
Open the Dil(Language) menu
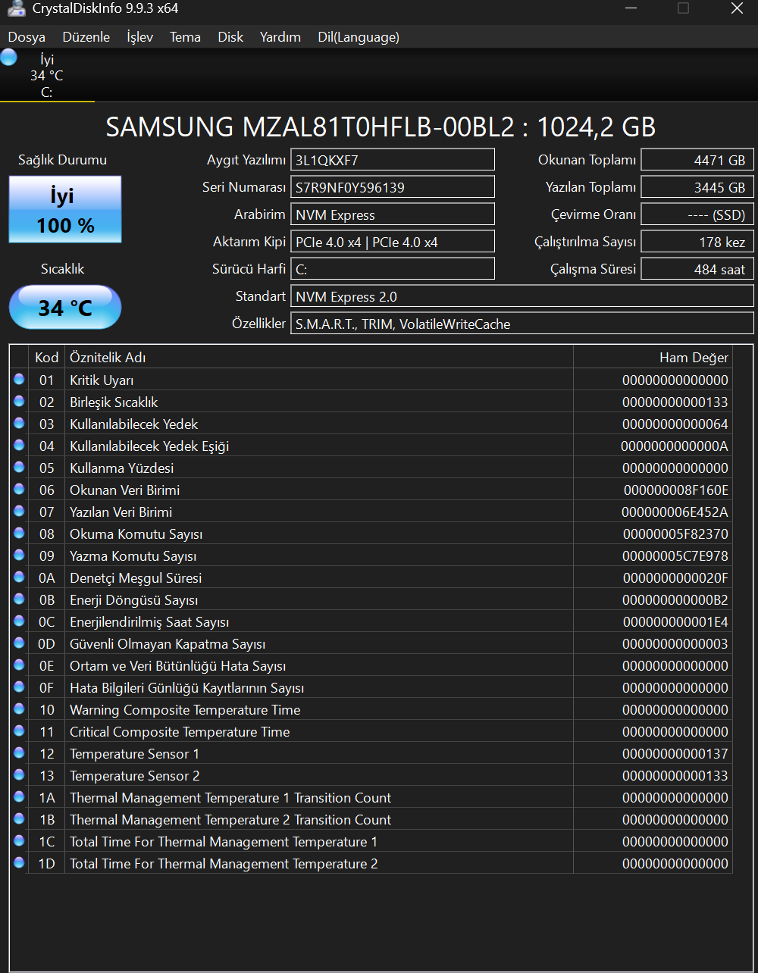point(359,37)
